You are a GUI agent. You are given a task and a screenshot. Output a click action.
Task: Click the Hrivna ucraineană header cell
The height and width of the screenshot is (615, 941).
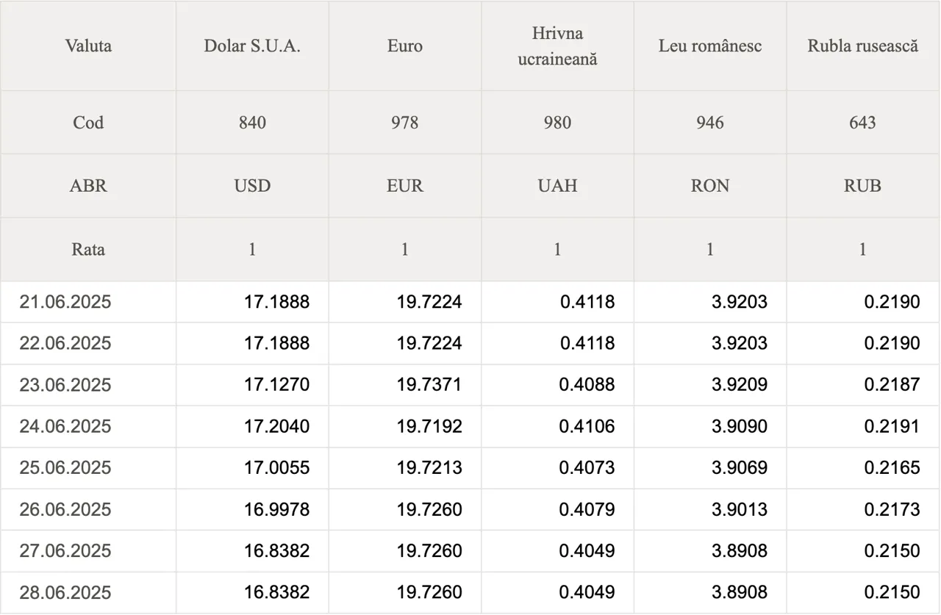[557, 46]
